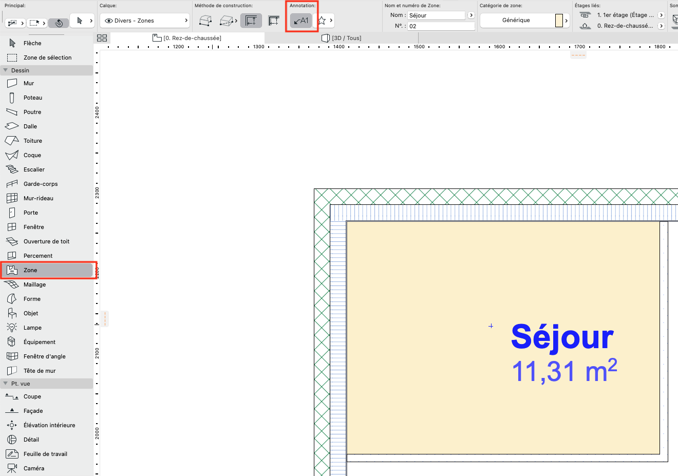Toggle eye visibility of Divers - Zones layer

109,21
